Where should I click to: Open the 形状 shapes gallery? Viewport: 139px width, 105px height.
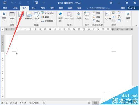(x=37, y=16)
